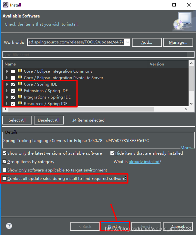Click horizontal scrollbar left arrow

coord(5,109)
